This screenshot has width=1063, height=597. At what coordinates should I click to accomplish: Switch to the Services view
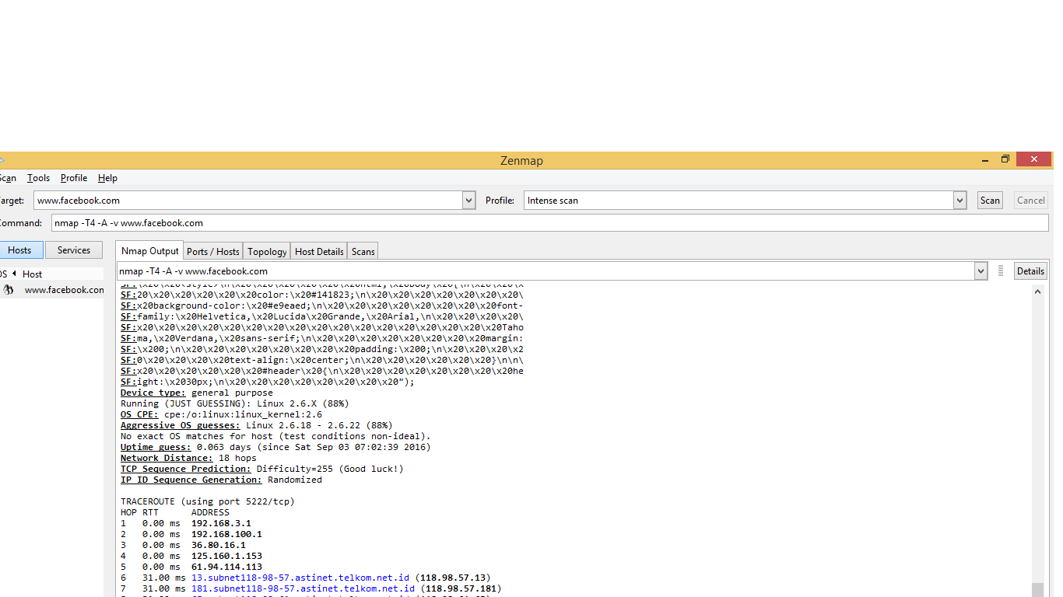click(73, 250)
